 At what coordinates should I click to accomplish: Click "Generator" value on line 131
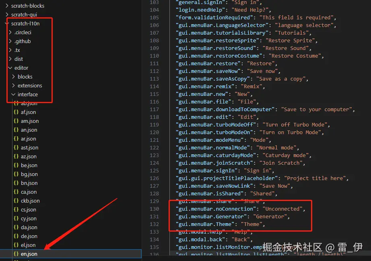270,216
